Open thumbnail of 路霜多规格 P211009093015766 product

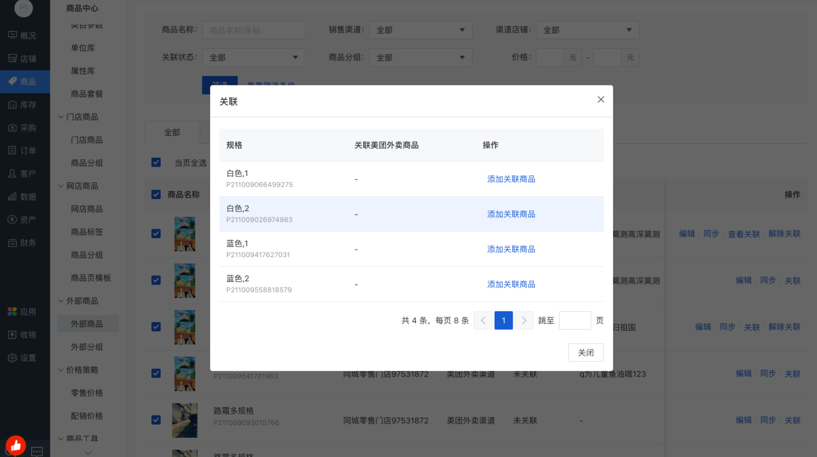tap(185, 420)
